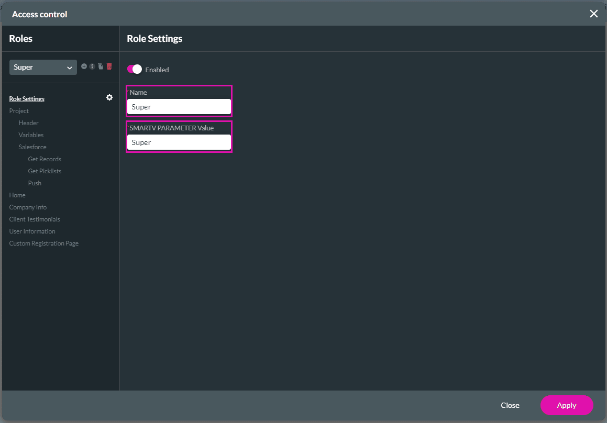The height and width of the screenshot is (423, 607).
Task: Delete the role with the red trash icon
Action: pos(109,66)
